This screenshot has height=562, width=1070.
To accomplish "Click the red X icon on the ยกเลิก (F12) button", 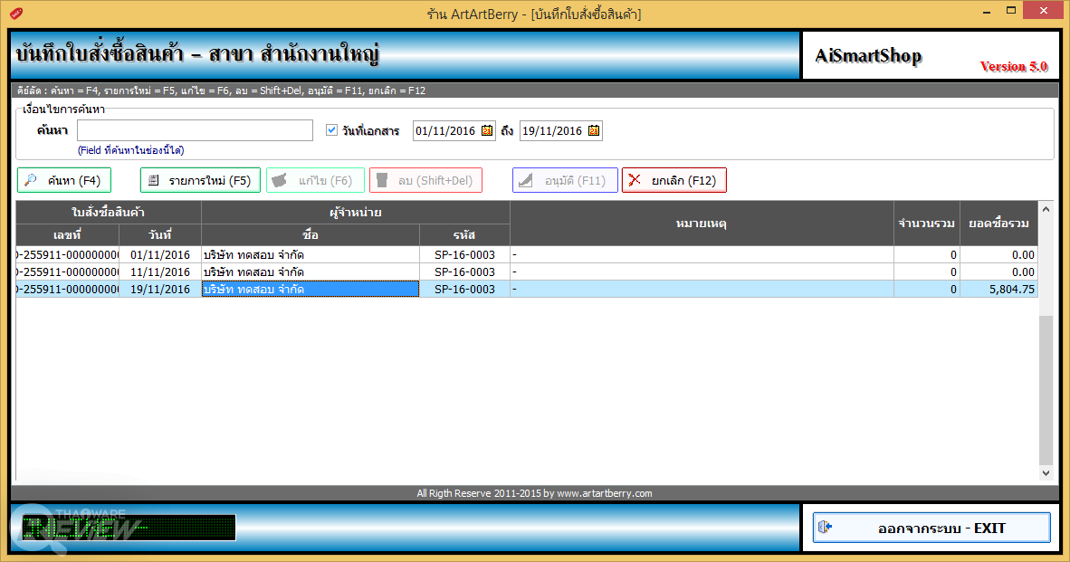I will tap(635, 180).
